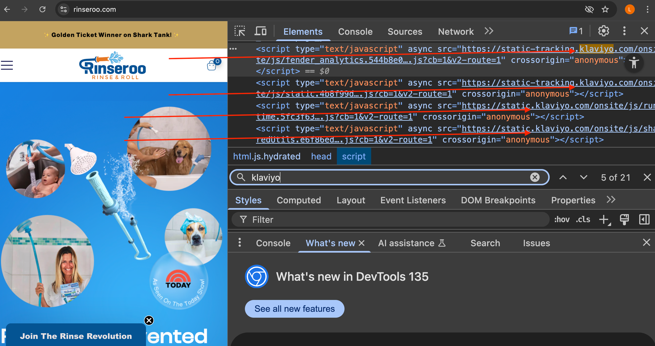
Task: Open the site hamburger menu
Action: (7, 65)
